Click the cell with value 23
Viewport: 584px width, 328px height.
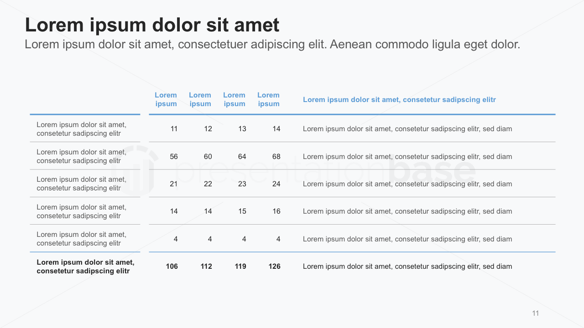tap(242, 184)
